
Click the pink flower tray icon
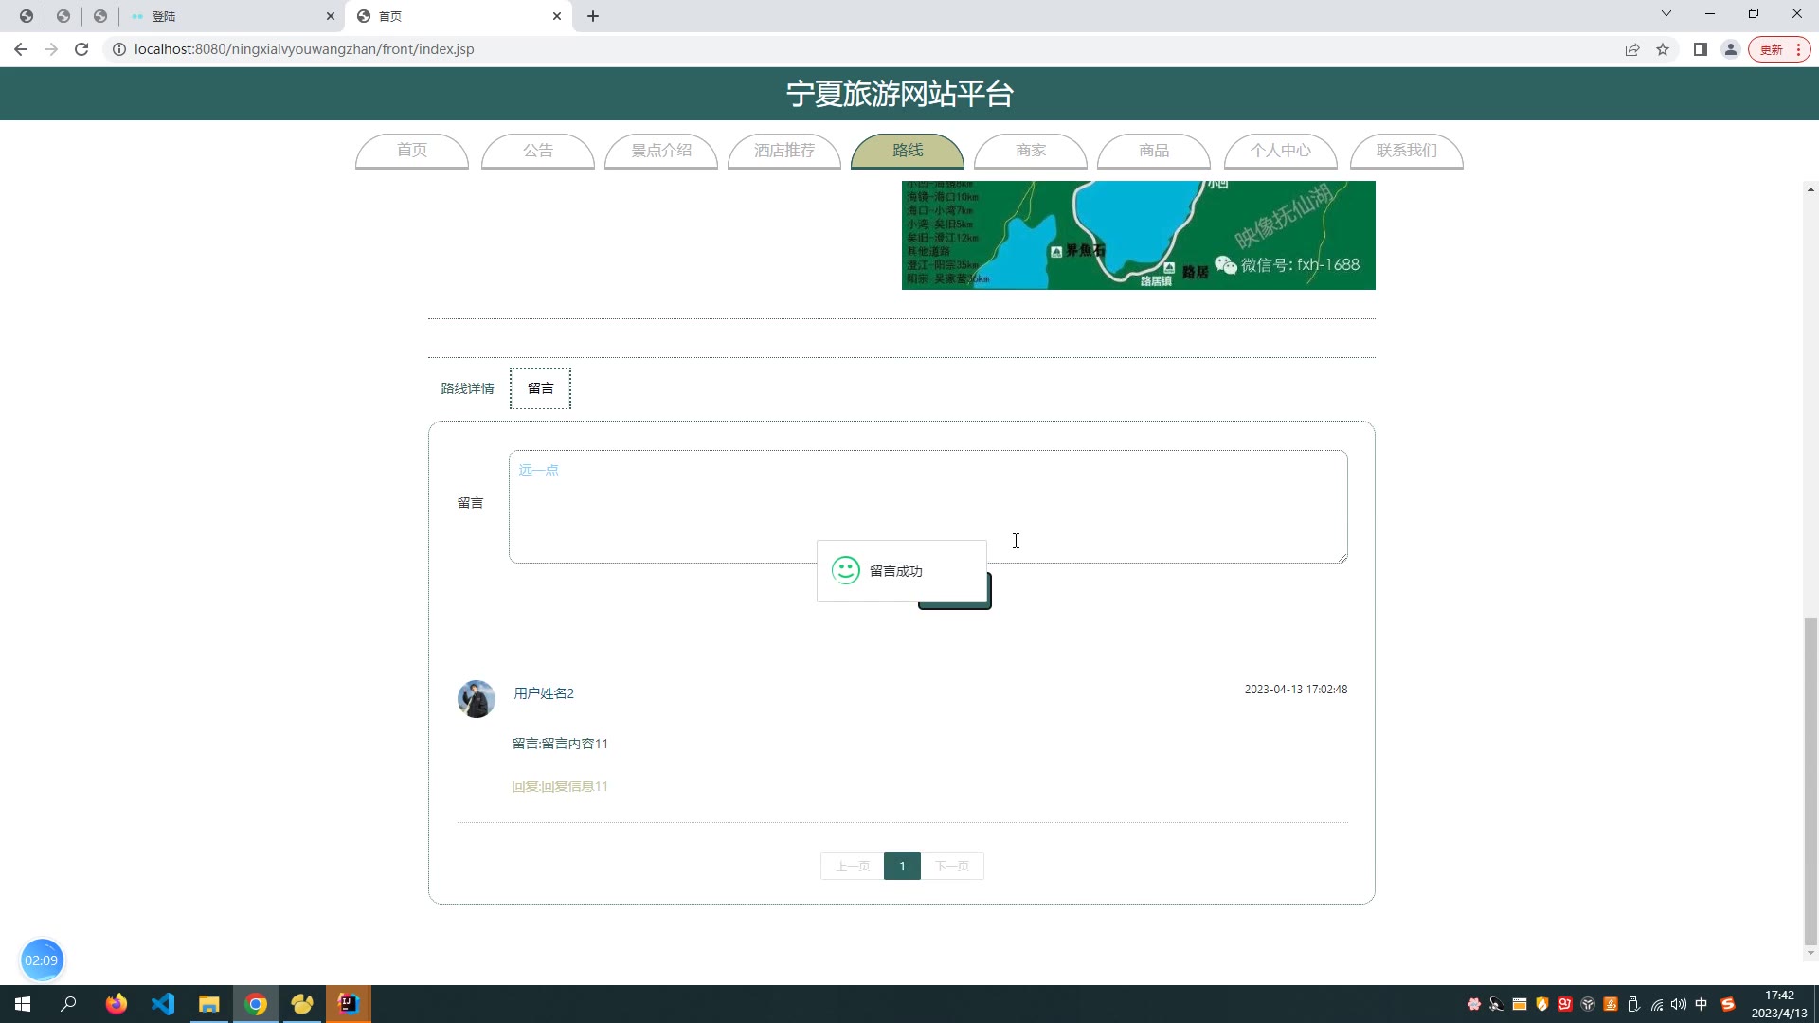(x=1474, y=1004)
